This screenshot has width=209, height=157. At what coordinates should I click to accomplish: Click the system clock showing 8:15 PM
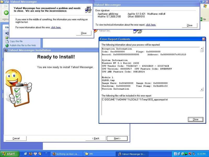[x=201, y=154]
